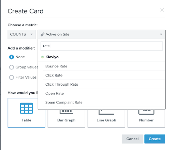This screenshot has width=172, height=150.
Task: Collapse the Active on Site metric dropdown arrow
Action: [161, 34]
